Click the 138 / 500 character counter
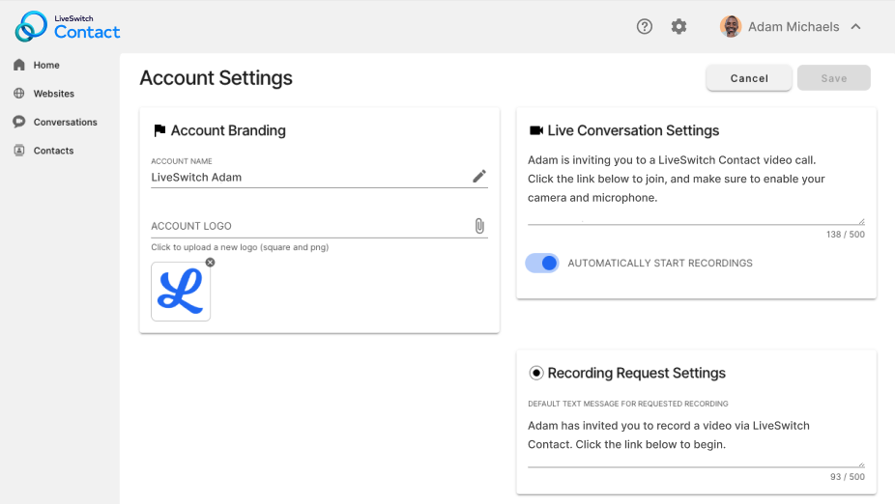895x504 pixels. [x=846, y=235]
